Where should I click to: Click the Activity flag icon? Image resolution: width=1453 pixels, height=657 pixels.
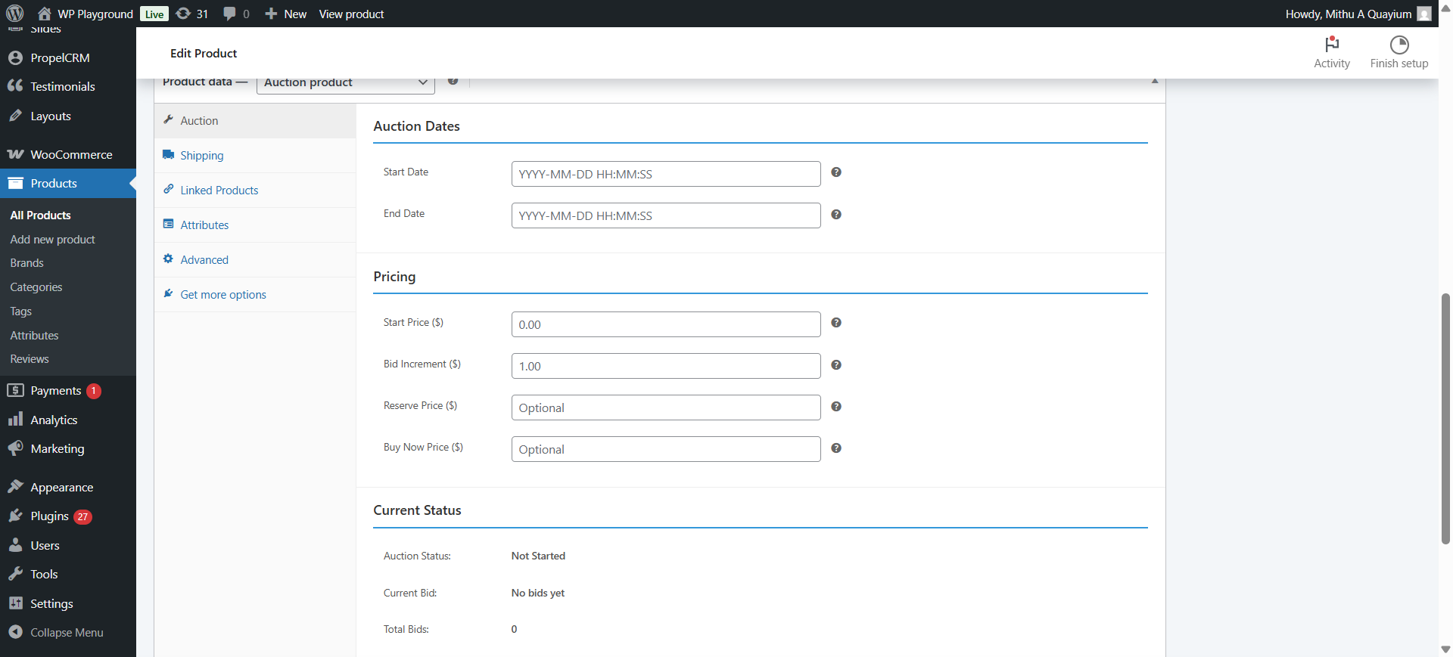coord(1331,45)
